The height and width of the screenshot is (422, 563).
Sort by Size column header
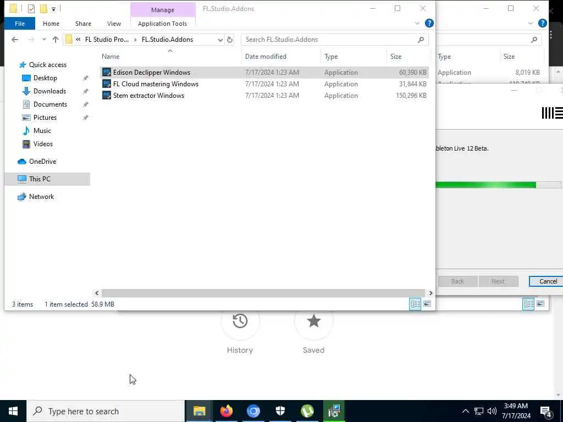[x=396, y=57]
